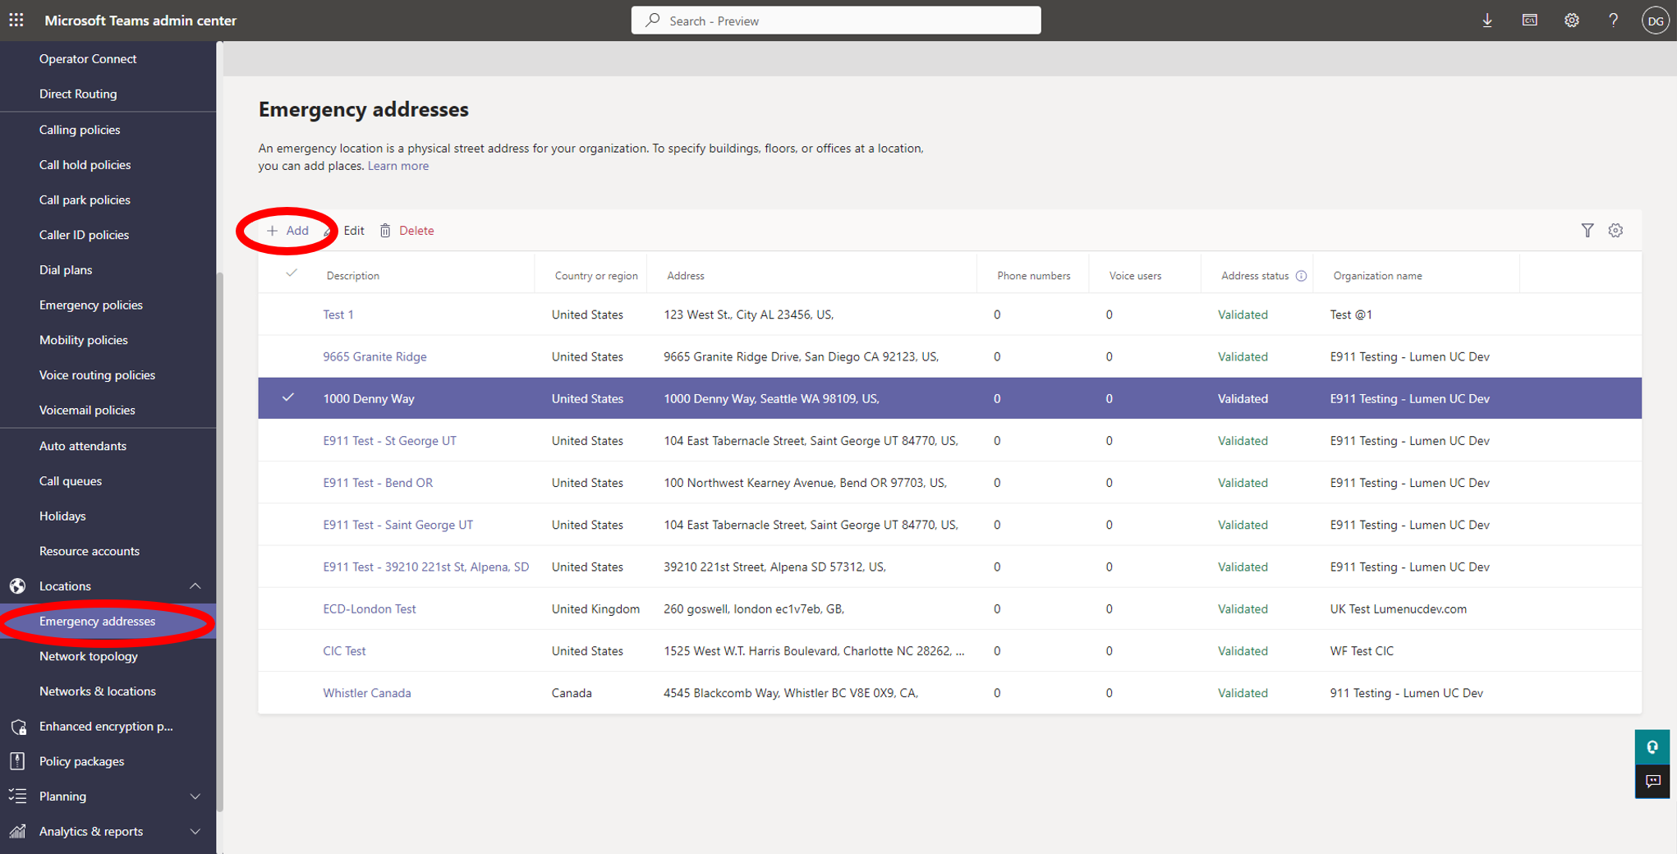
Task: Collapse the Locations section chevron
Action: (x=195, y=586)
